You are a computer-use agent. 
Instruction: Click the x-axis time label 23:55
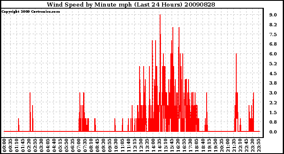[x=258, y=145]
